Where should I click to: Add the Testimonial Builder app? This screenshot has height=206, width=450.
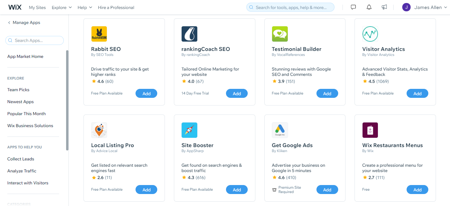pos(327,94)
